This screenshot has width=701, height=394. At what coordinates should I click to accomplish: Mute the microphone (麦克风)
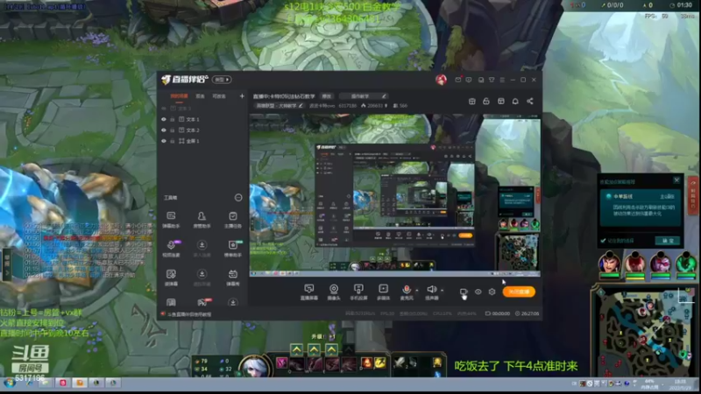coord(407,292)
